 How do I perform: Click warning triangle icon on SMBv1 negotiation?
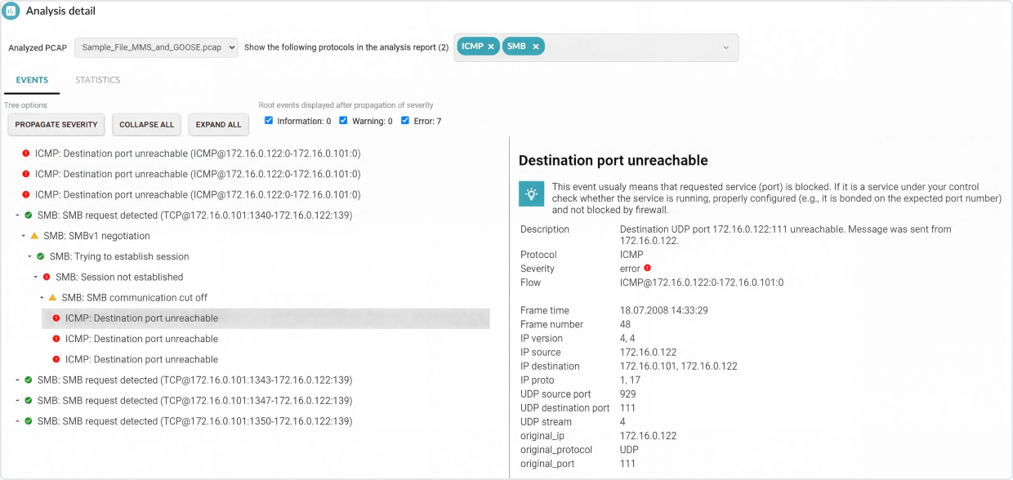pos(34,236)
